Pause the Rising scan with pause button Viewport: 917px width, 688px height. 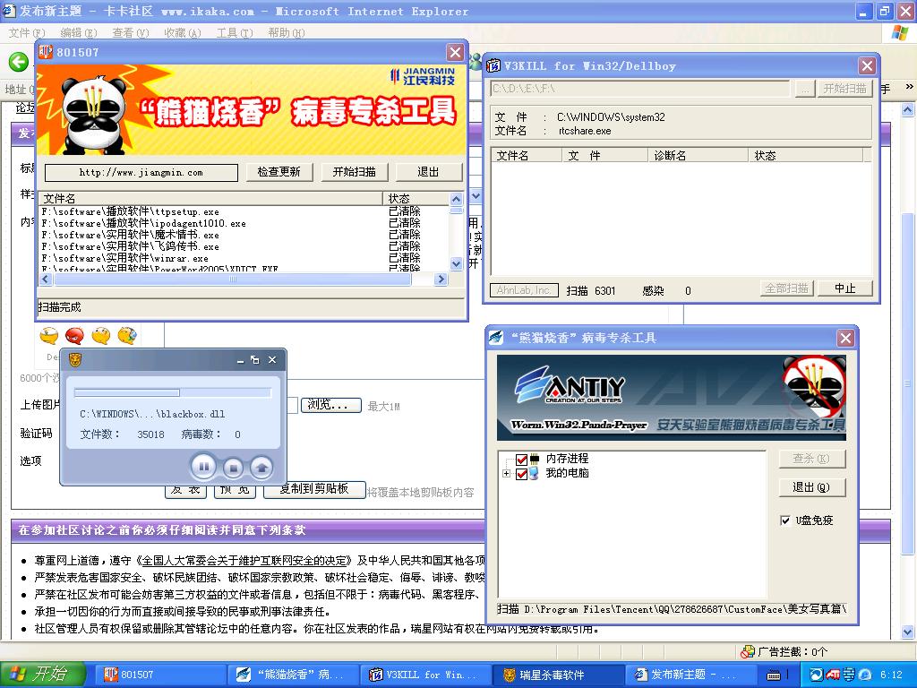[x=204, y=467]
